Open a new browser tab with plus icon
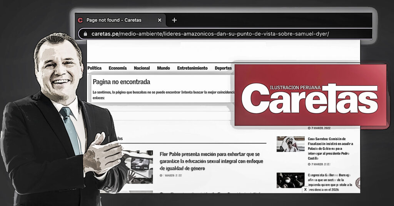Screen dimensions: 394x206 pyautogui.click(x=174, y=20)
